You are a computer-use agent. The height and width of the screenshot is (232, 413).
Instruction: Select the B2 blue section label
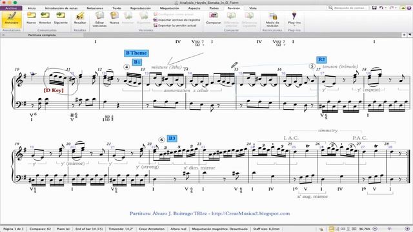click(321, 59)
